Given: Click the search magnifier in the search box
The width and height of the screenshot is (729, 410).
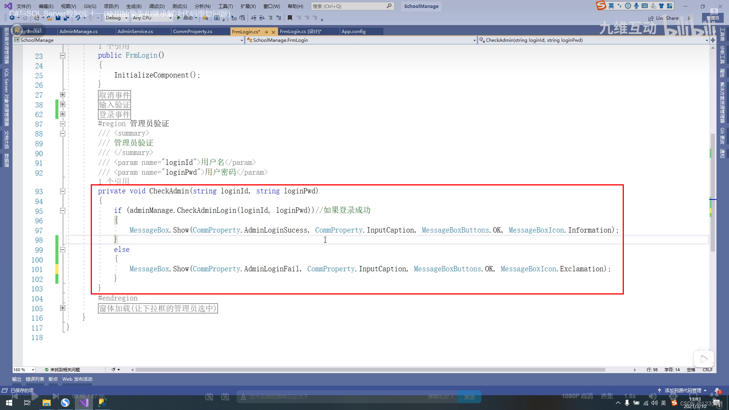Looking at the screenshot, I should [x=389, y=6].
